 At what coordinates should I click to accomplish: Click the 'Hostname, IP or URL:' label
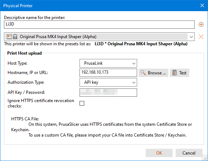[x=28, y=73]
